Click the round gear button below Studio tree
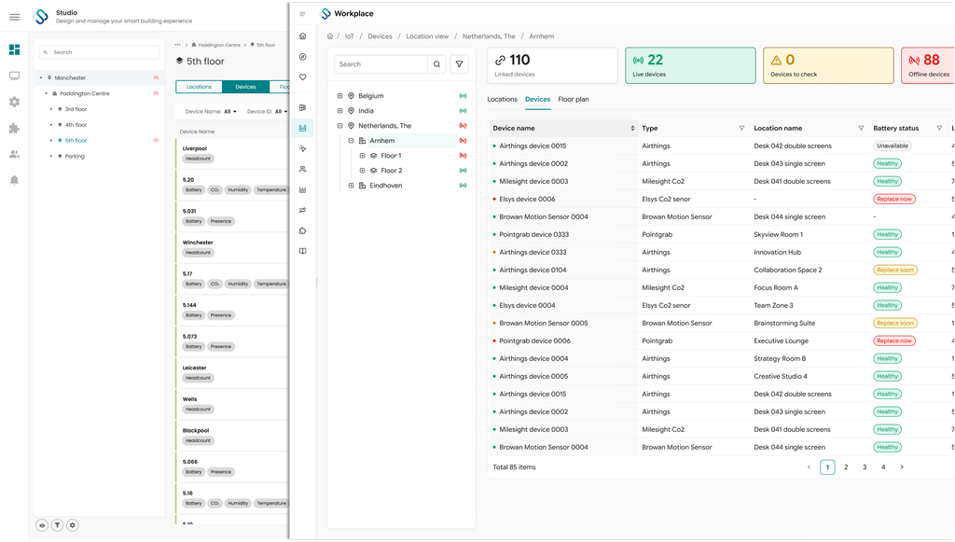Screen dimensions: 955x542 73,525
